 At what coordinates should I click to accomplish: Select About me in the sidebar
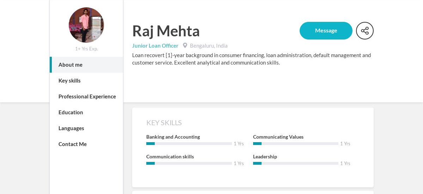click(86, 65)
